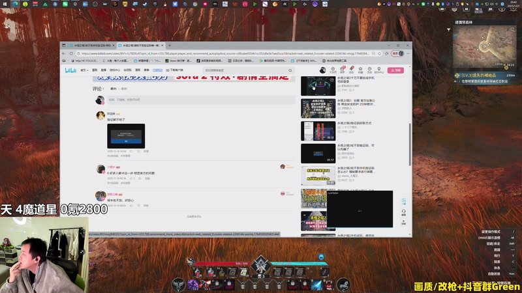Screen dimensions: 522x293
Task: Open recommended video 永恒之塔2验证码获取方式
Action: 354,123
